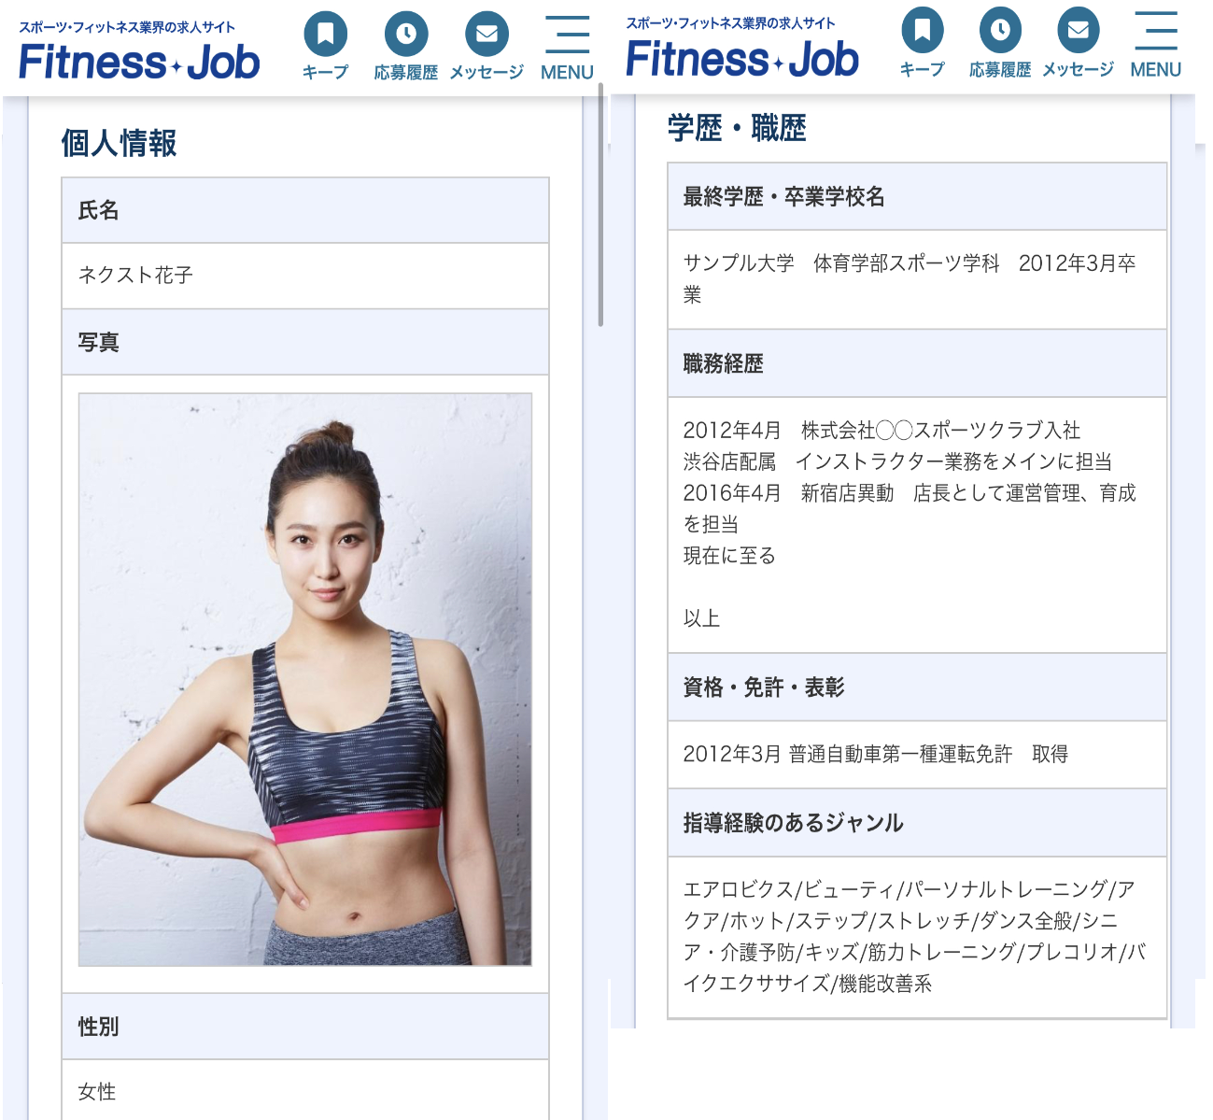Click the 最終学歴・卒業学校名 header
Image resolution: width=1213 pixels, height=1120 pixels.
pyautogui.click(x=918, y=197)
